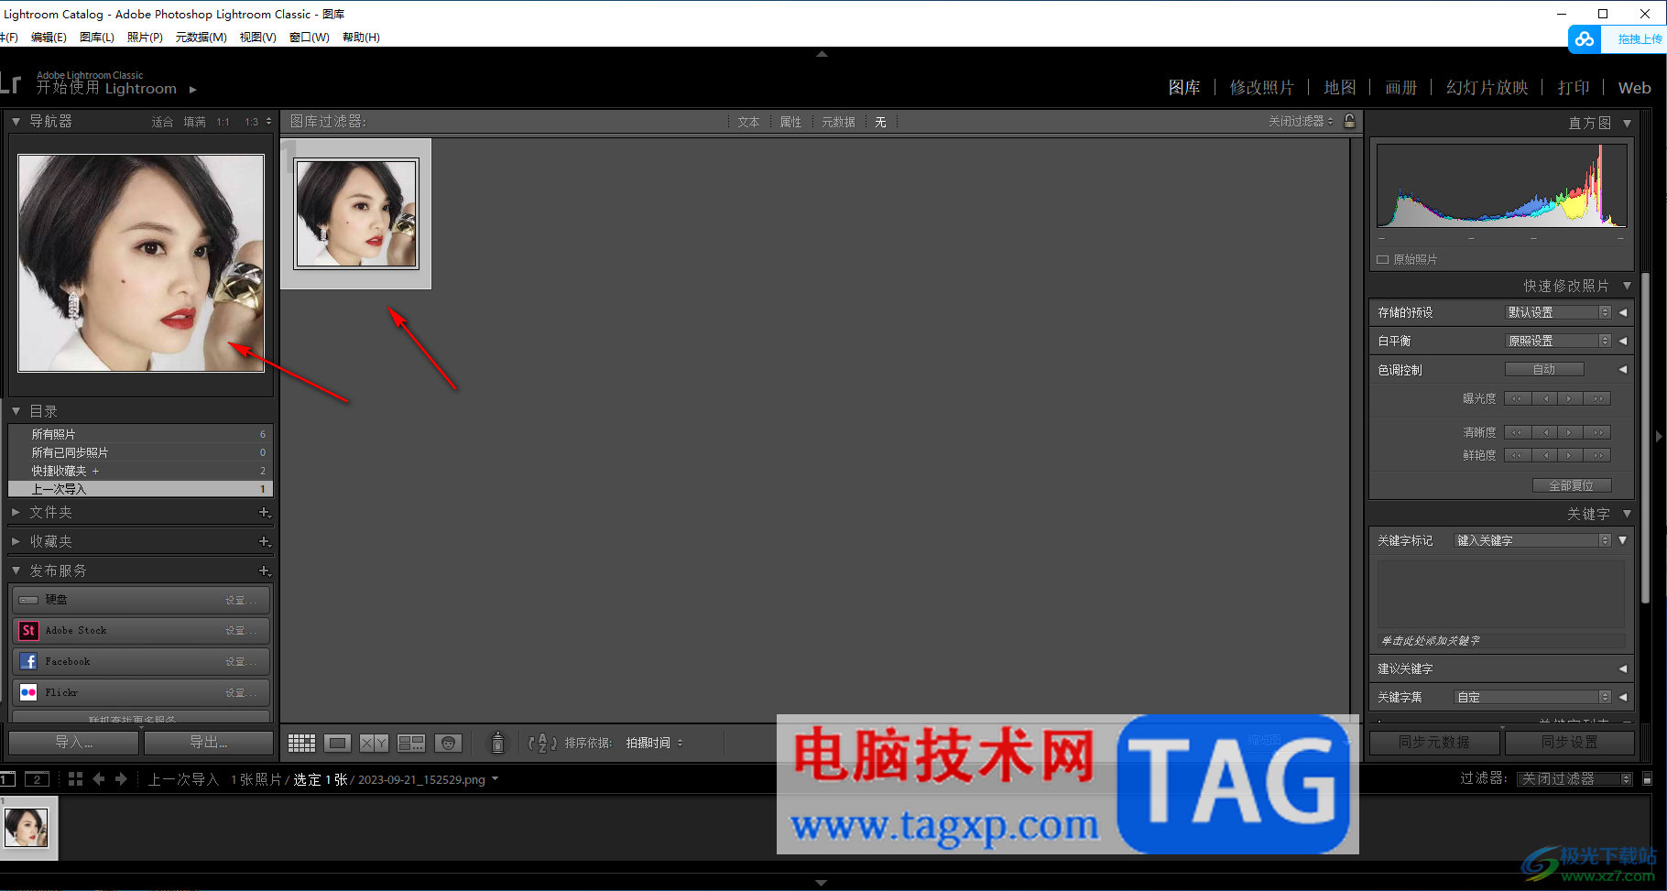
Task: Click Reset All (全部复位) button
Action: [x=1572, y=485]
